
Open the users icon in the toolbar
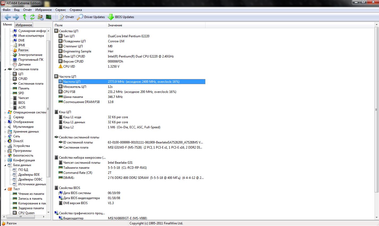coord(40,17)
